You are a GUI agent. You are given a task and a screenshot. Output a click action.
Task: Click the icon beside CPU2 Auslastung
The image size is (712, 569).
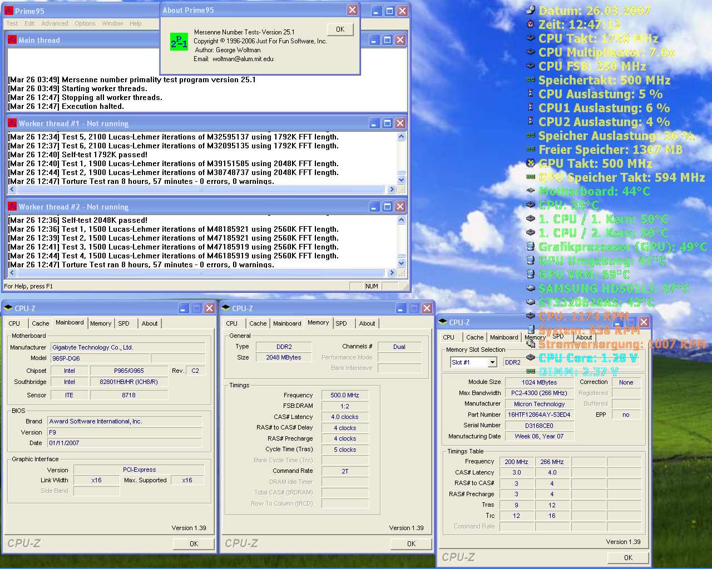tap(531, 121)
